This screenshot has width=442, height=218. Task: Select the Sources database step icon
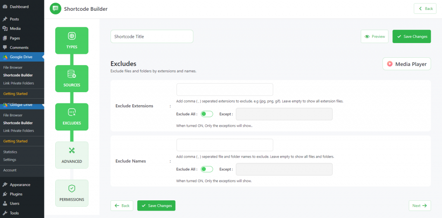coord(72,74)
